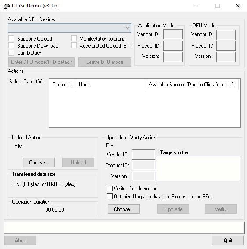
Task: Click the 00:00:00 operation duration value
Action: click(54, 210)
